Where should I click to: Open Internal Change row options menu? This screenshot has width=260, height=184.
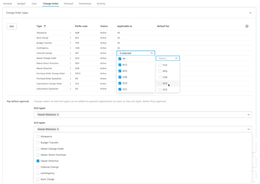[x=70, y=53]
